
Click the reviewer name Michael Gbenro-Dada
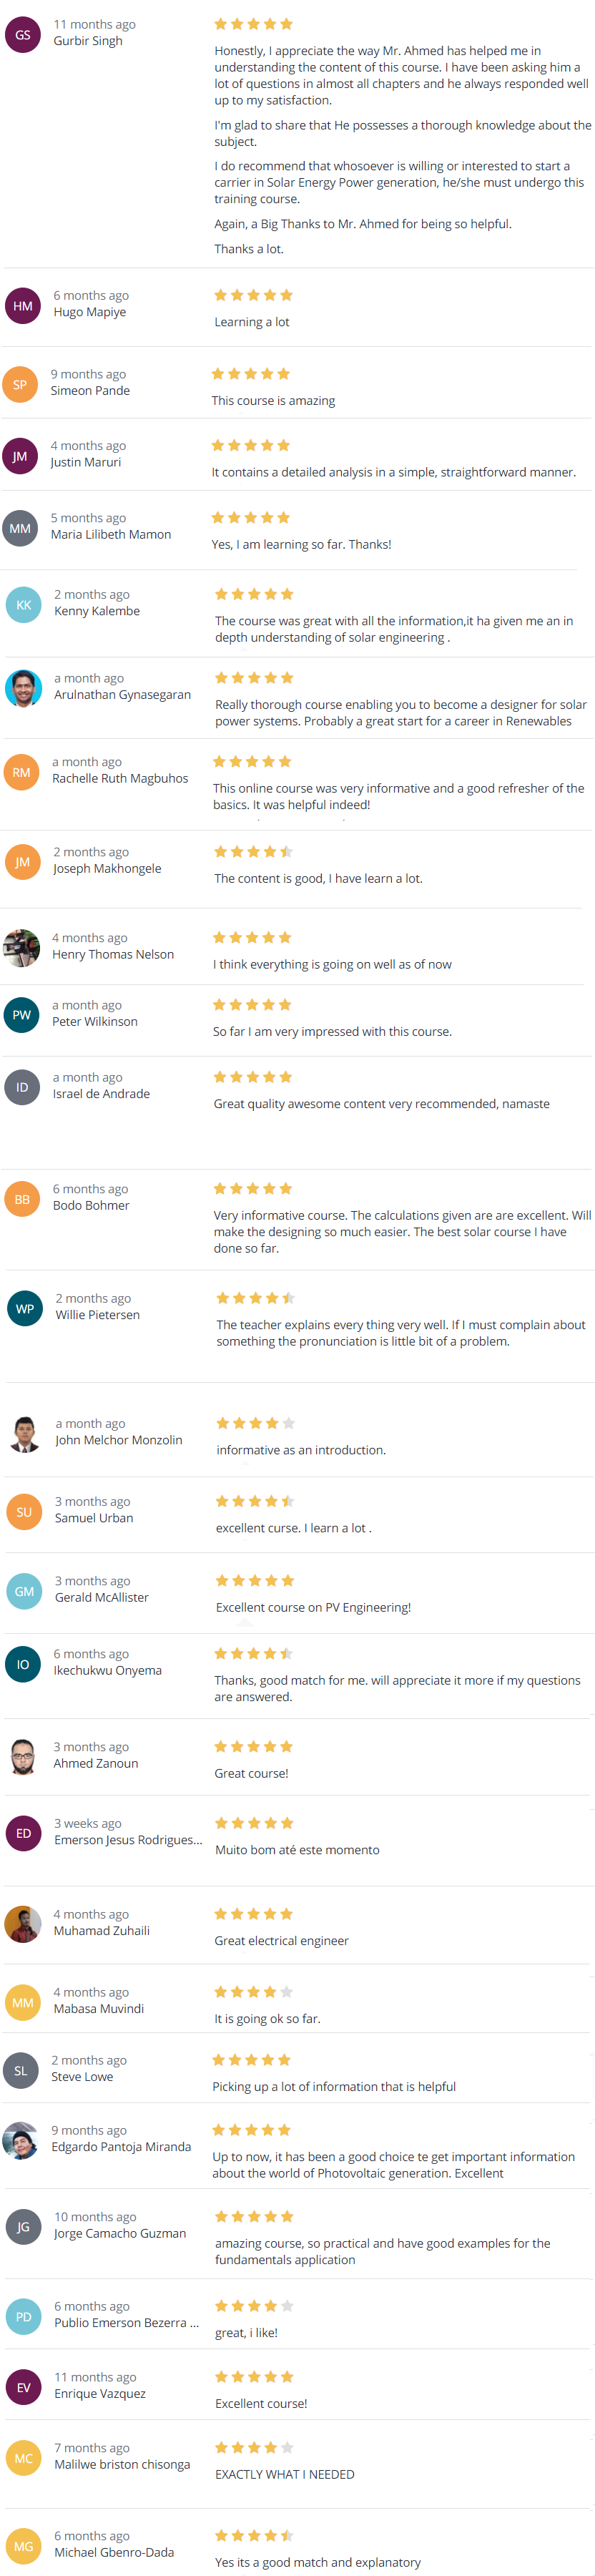pos(114,2552)
